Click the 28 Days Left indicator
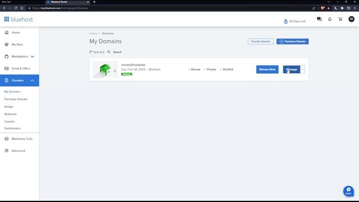Image resolution: width=359 pixels, height=202 pixels. (294, 21)
